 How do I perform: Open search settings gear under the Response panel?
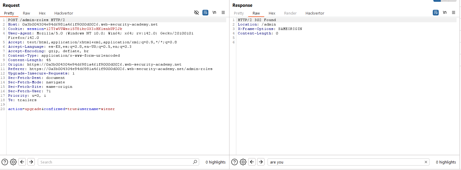[243, 162]
